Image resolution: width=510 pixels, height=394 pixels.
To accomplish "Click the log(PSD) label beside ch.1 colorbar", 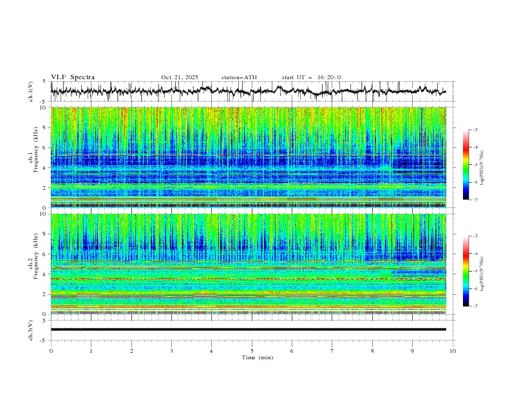I will [482, 168].
